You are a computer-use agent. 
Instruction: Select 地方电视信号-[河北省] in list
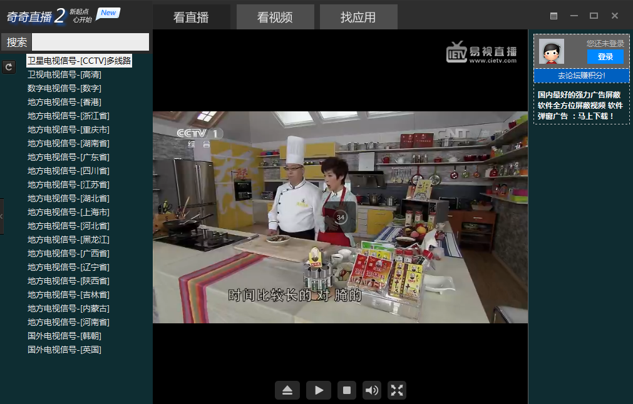(68, 225)
